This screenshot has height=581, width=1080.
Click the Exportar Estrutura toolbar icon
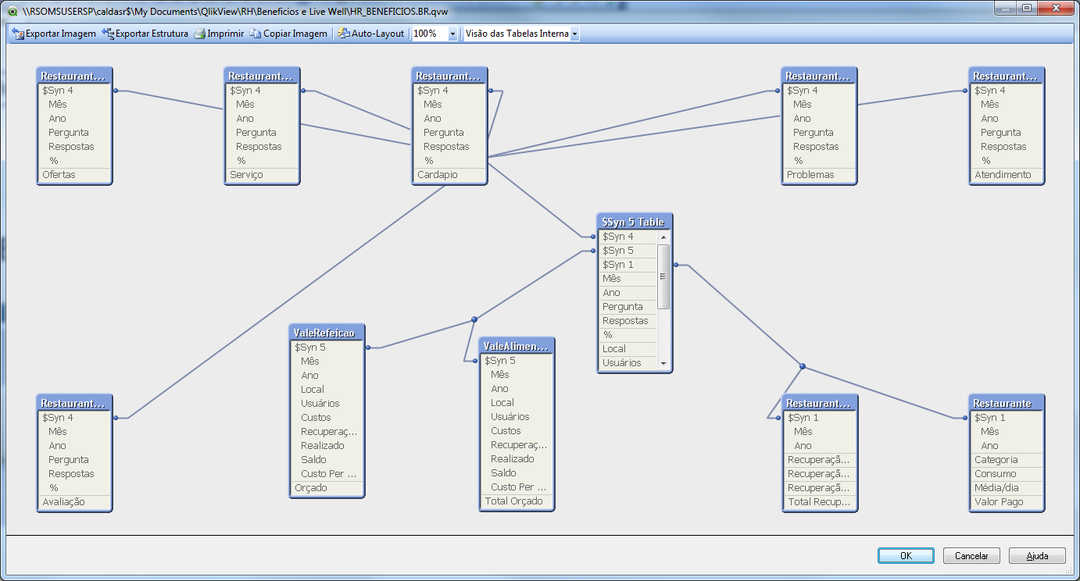tap(109, 34)
